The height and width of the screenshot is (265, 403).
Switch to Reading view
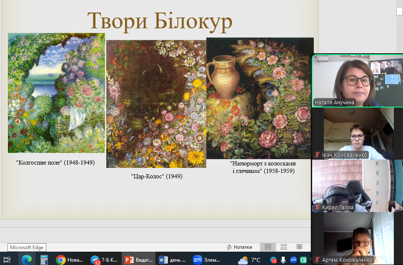(x=299, y=247)
